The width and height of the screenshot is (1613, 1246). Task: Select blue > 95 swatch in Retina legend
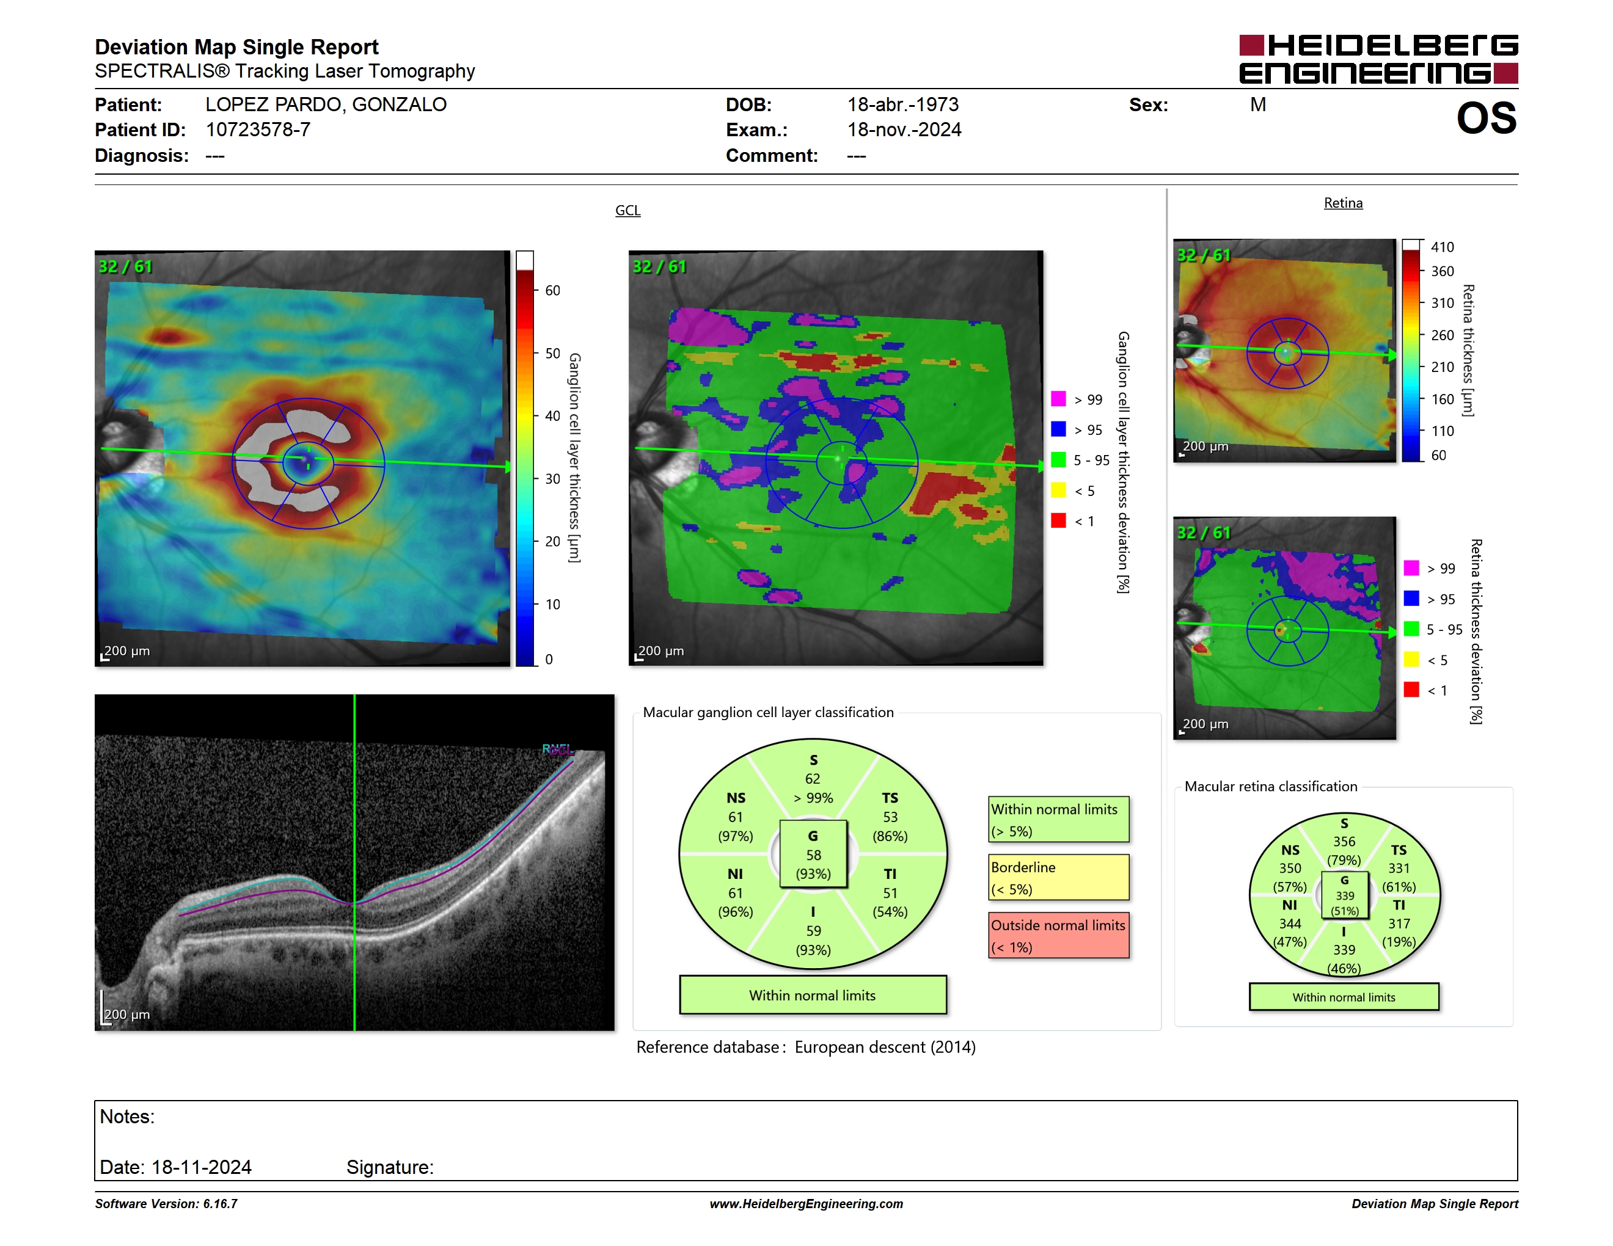click(x=1411, y=599)
